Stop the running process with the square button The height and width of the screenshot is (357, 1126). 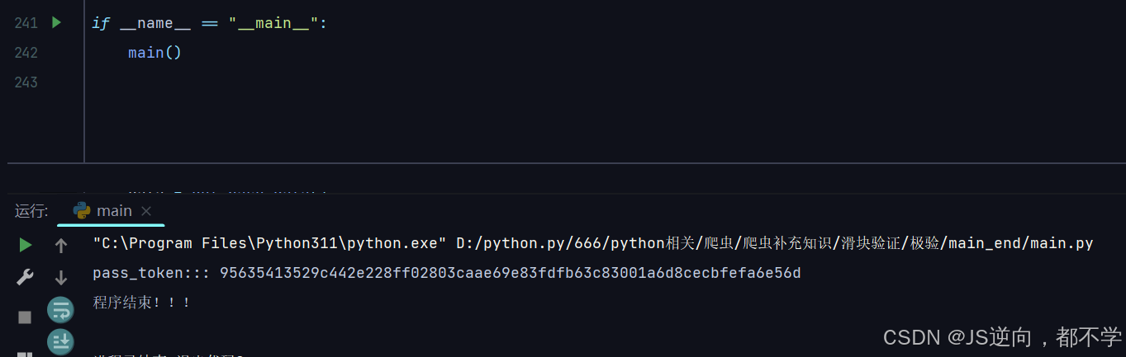click(x=25, y=317)
